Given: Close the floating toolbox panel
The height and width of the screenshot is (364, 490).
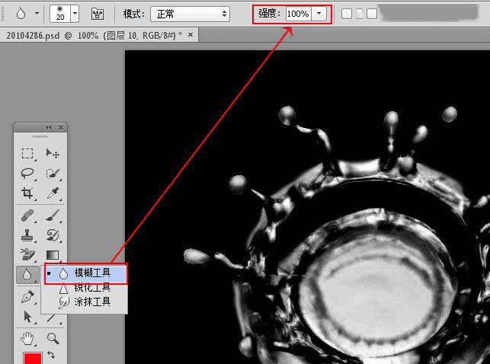Looking at the screenshot, I should (61, 127).
